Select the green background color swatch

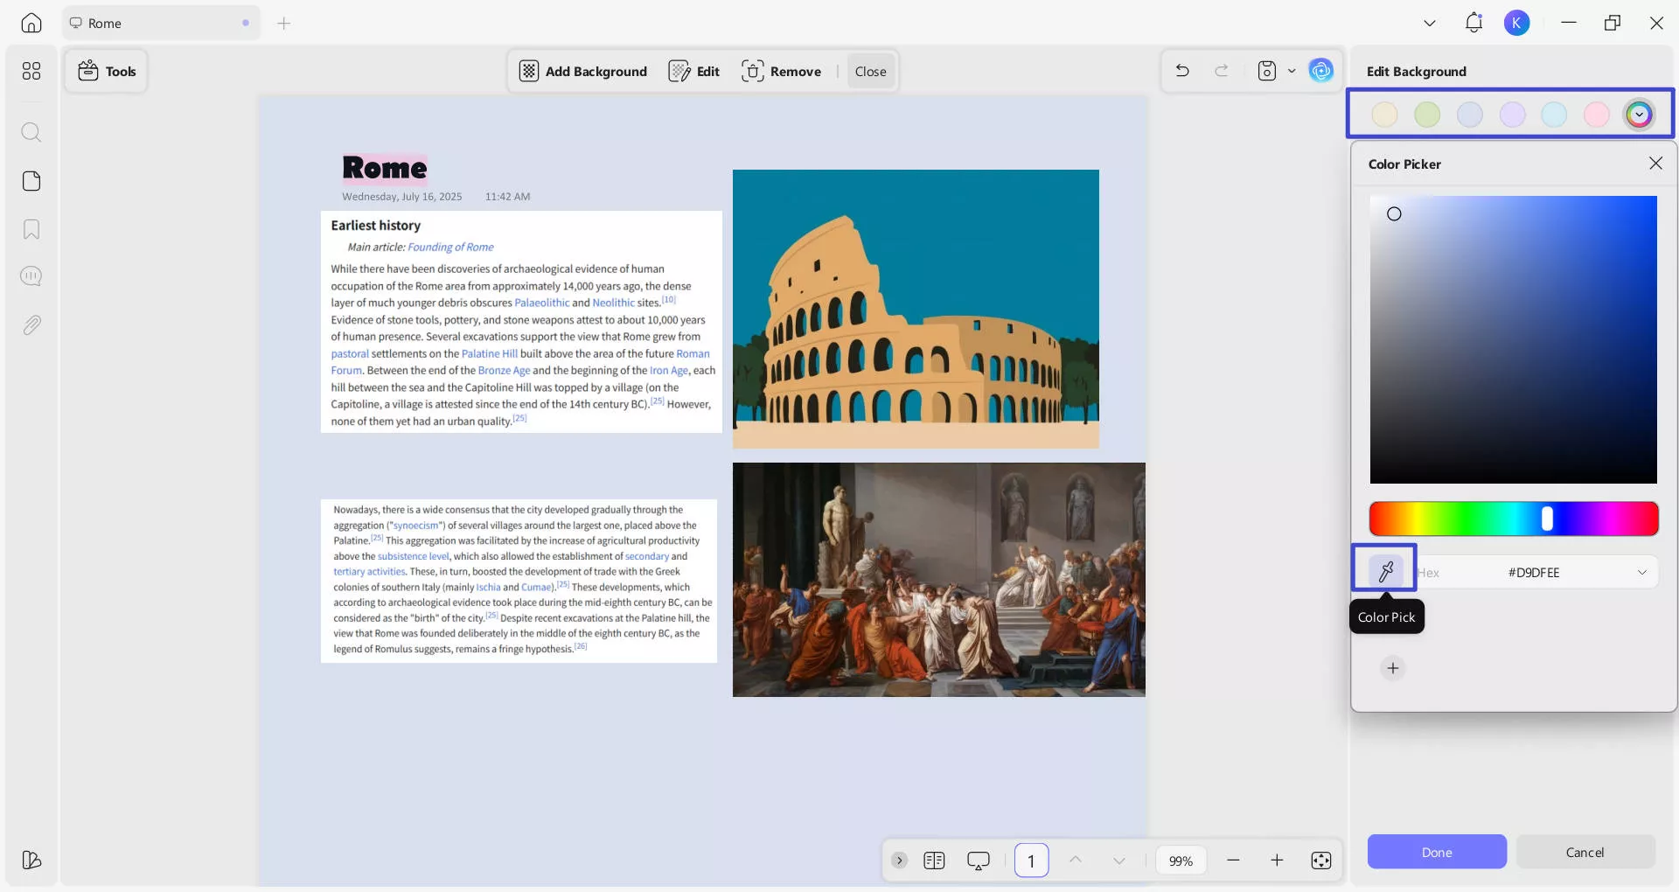click(1427, 115)
